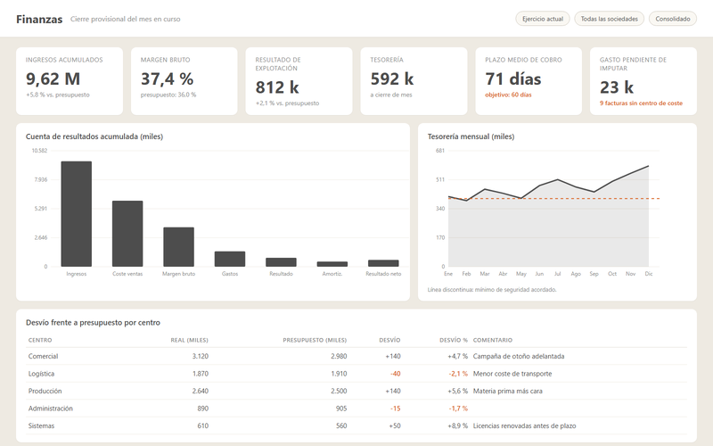This screenshot has height=446, width=713.
Task: Sort by the Comentario column header
Action: pyautogui.click(x=493, y=340)
